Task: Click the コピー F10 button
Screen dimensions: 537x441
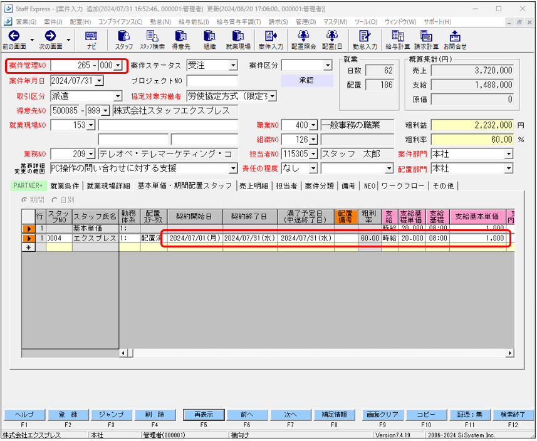Action: tap(426, 415)
